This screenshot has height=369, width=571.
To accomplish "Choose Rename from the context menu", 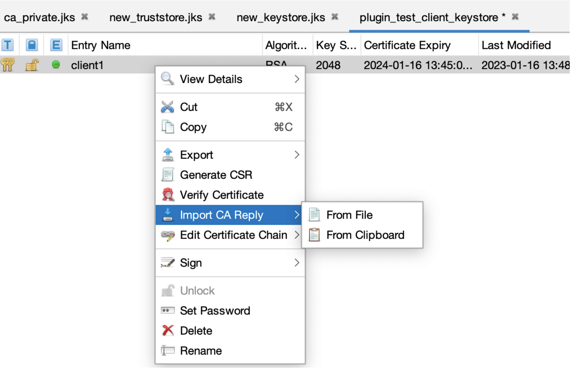I will 201,351.
